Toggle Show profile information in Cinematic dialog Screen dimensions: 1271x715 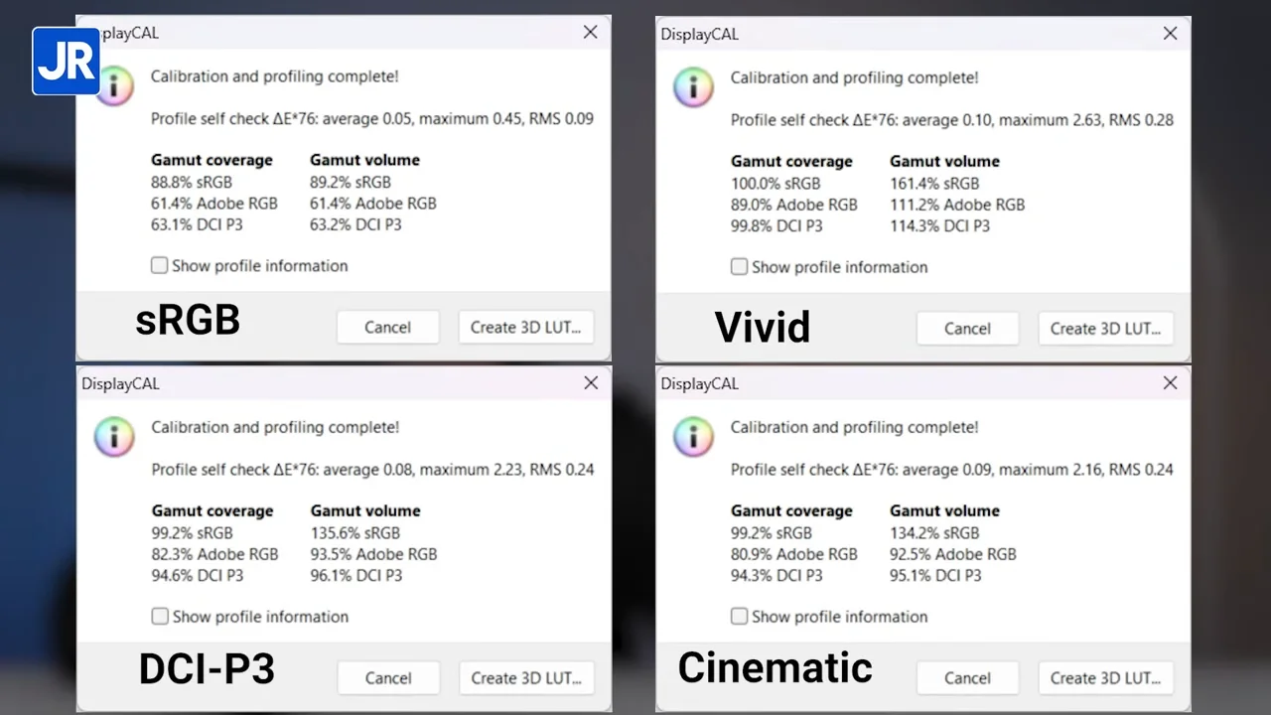click(739, 617)
